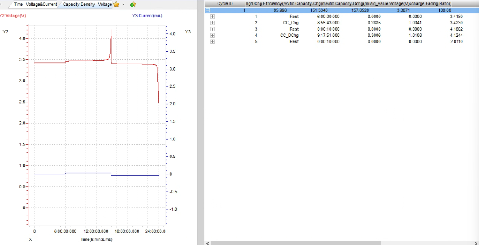Click the add-plot star icon with green plus
Viewport: 479px width, 245px height.
click(x=133, y=5)
